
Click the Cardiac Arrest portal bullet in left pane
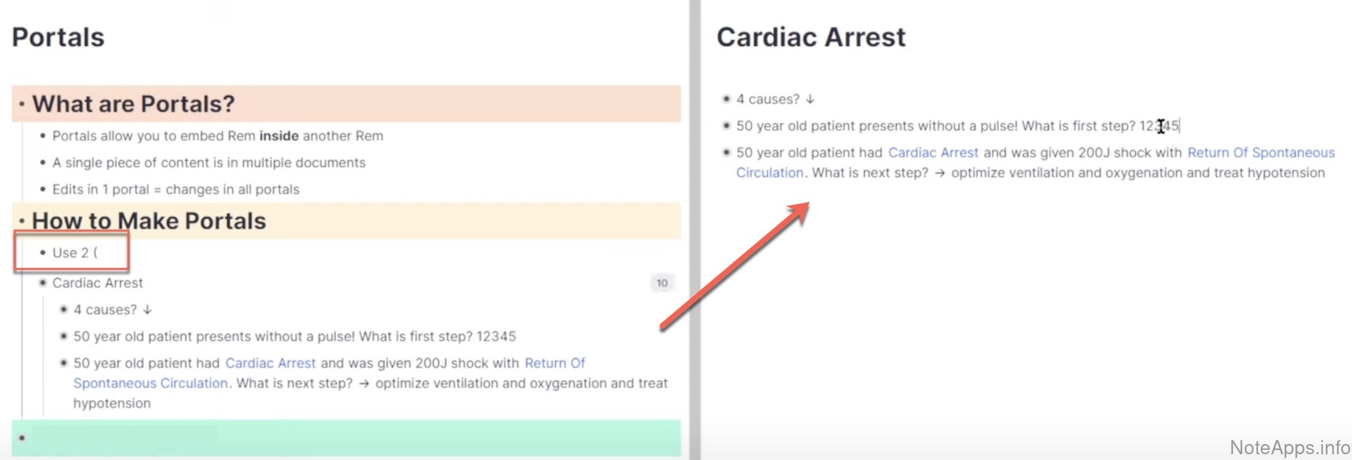pyautogui.click(x=43, y=283)
